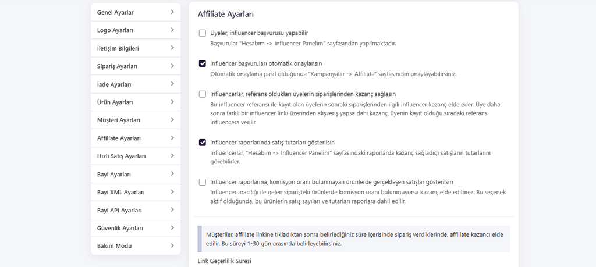Click the chevron next to Sipariş Ayarları

point(172,66)
